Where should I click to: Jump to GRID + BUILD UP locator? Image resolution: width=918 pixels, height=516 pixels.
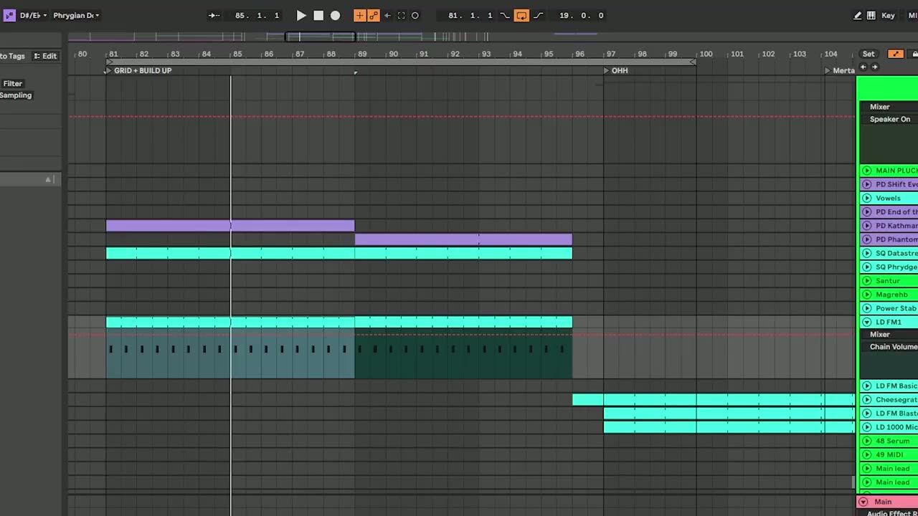138,70
